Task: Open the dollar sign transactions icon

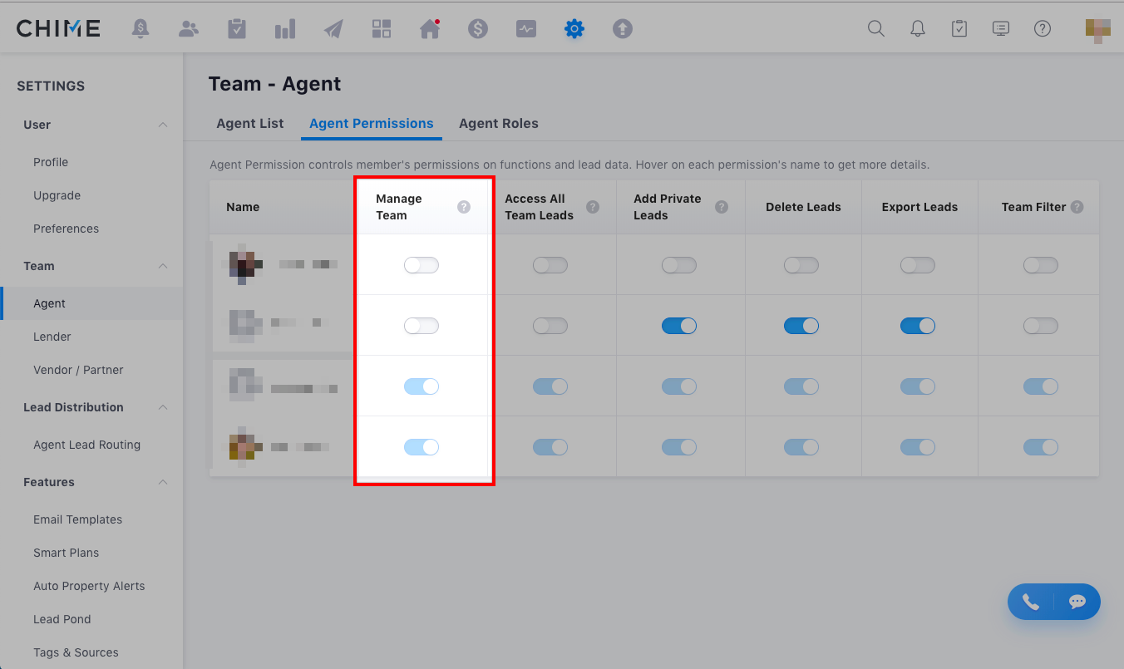Action: point(478,29)
